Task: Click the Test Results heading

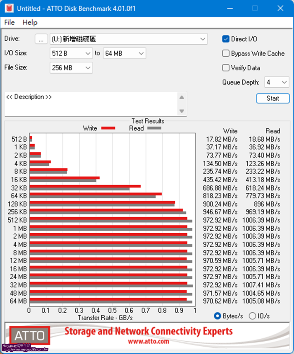Action: (x=148, y=121)
